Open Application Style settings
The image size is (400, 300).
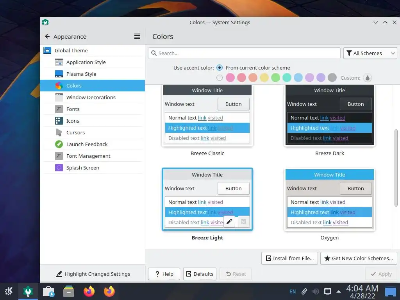92,62
